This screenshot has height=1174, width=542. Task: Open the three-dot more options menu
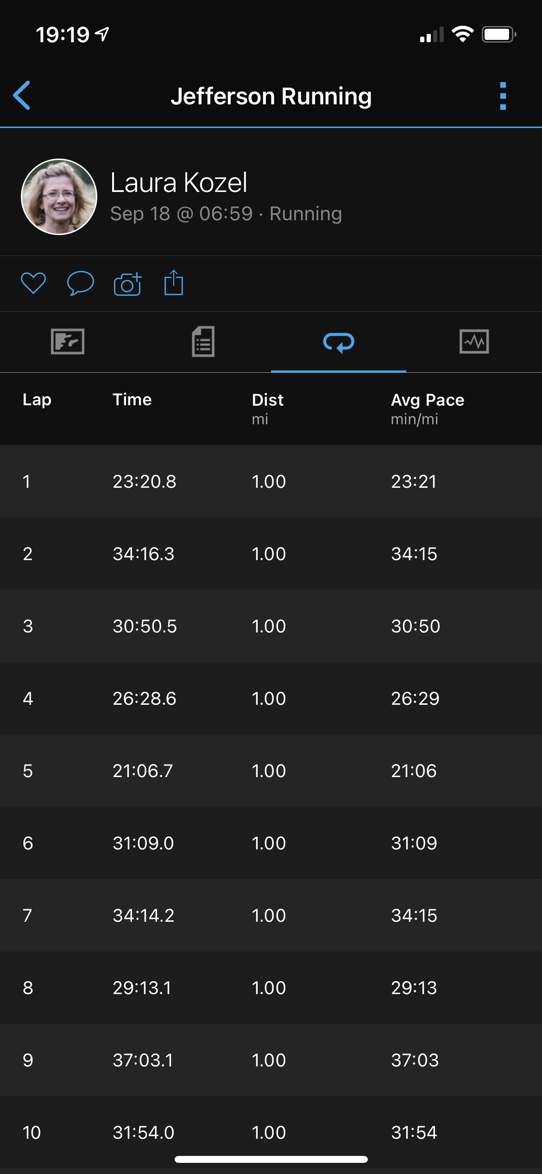pos(503,96)
